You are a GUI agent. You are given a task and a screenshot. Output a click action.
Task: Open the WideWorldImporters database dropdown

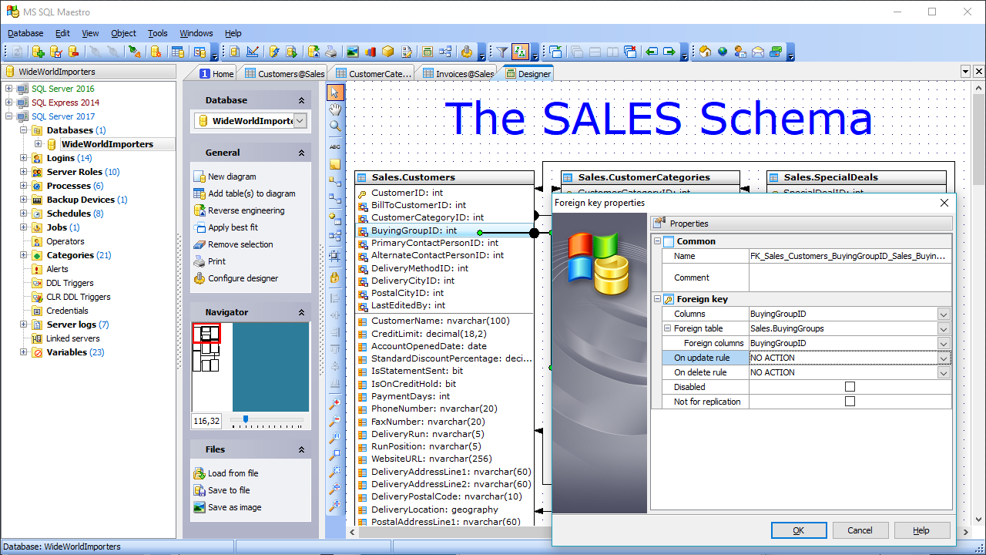coord(300,121)
